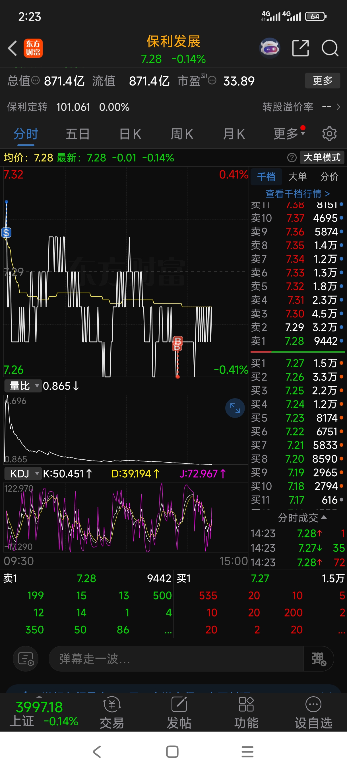Toggle 大单模式 on
This screenshot has height=772, width=347.
pos(322,157)
